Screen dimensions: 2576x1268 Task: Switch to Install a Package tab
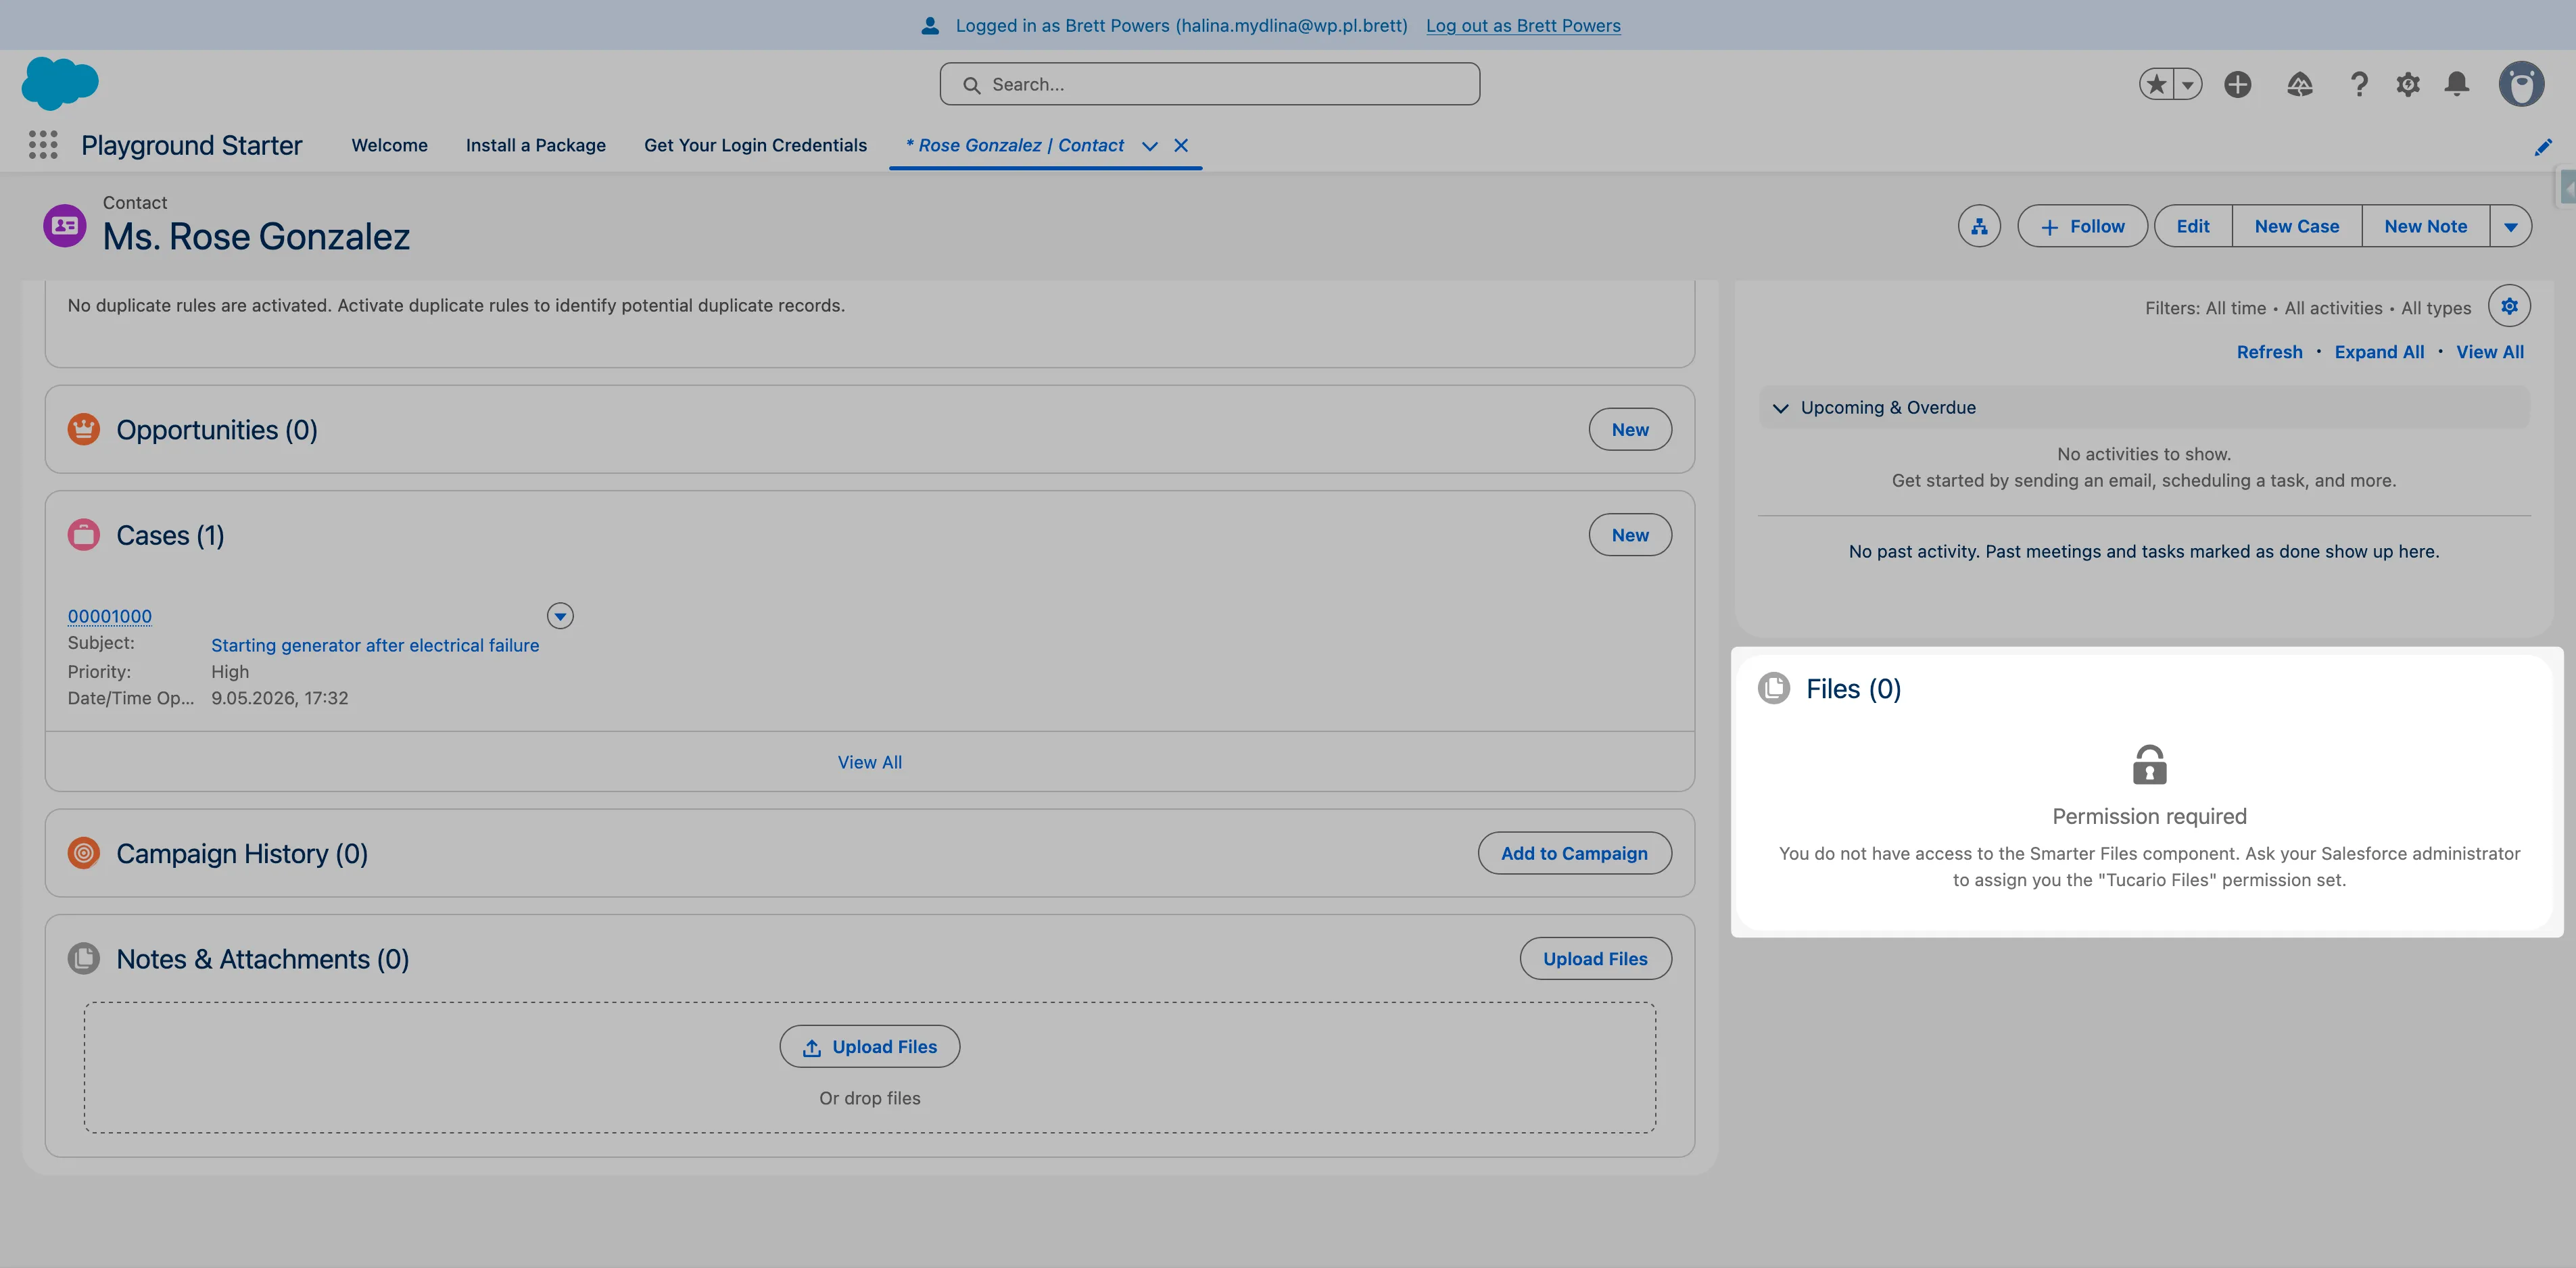pos(536,145)
